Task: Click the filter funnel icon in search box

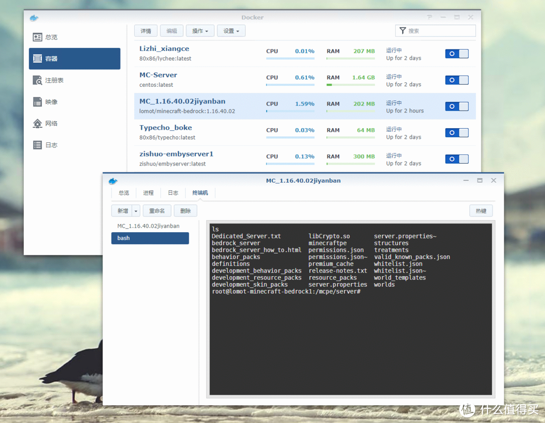Action: coord(403,31)
